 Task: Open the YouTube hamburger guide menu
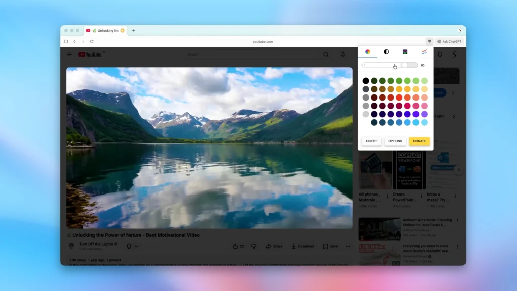click(69, 54)
